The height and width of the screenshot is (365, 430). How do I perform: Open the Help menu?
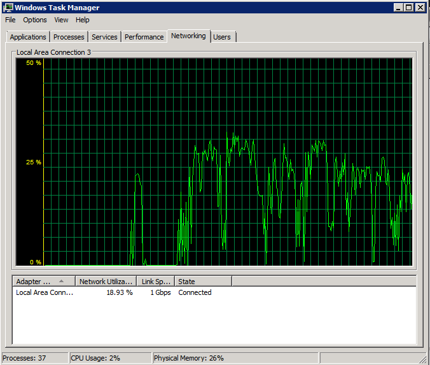pyautogui.click(x=83, y=20)
